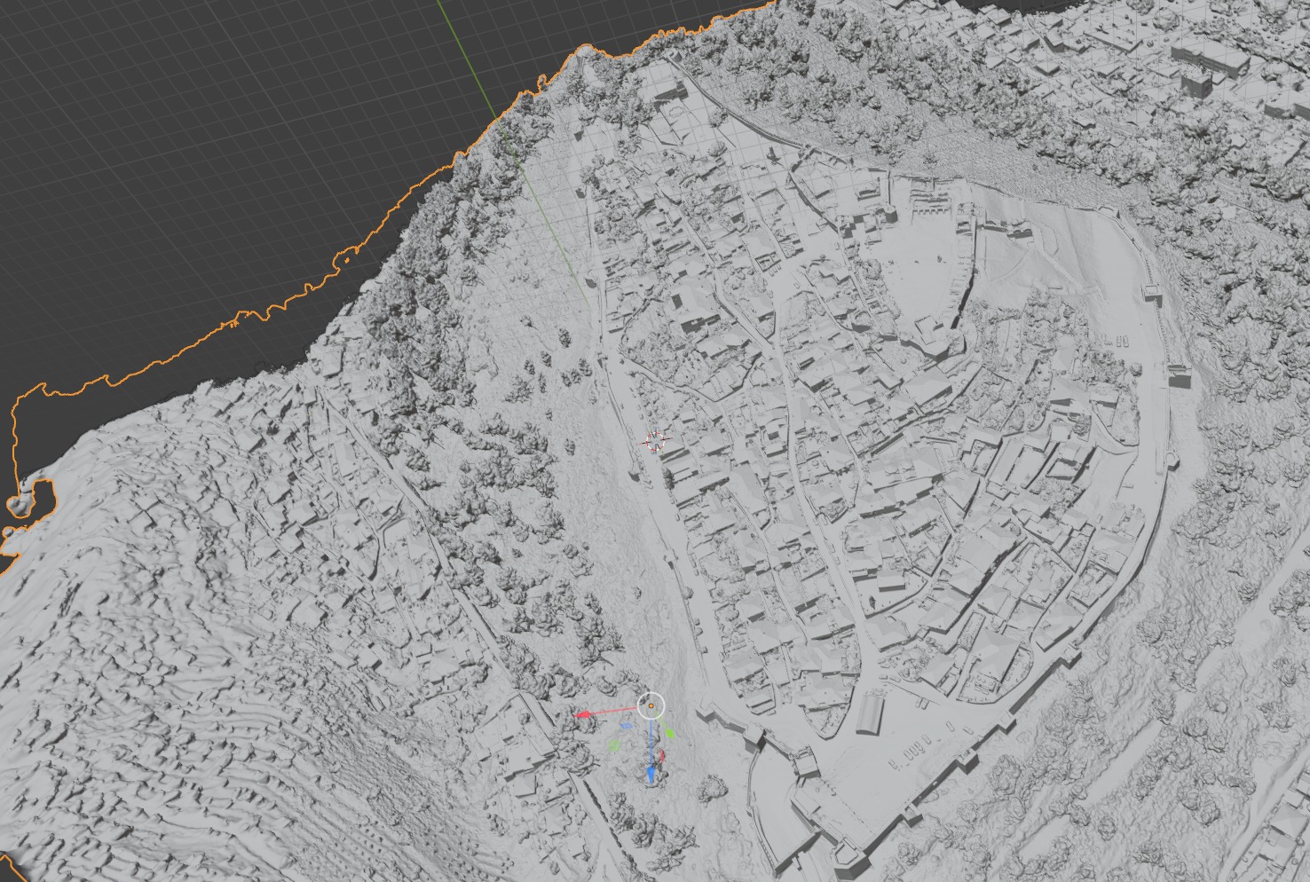Screen dimensions: 1310x882
Task: Click the detached mesh fragment at left edge
Action: click(x=20, y=506)
